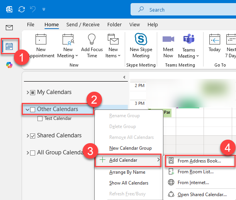The height and width of the screenshot is (200, 236).
Task: Open the Mail view in the sidebar
Action: click(9, 27)
